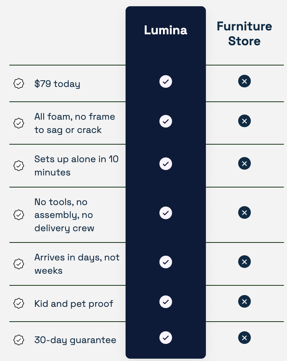The width and height of the screenshot is (287, 361).
Task: Click Lumina checkmark for $79 today
Action: [166, 81]
